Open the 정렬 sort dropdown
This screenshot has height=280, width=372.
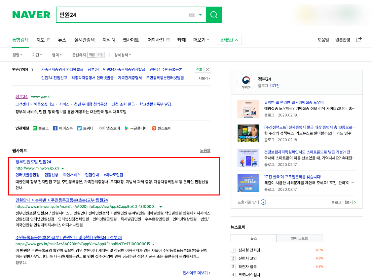(17, 55)
